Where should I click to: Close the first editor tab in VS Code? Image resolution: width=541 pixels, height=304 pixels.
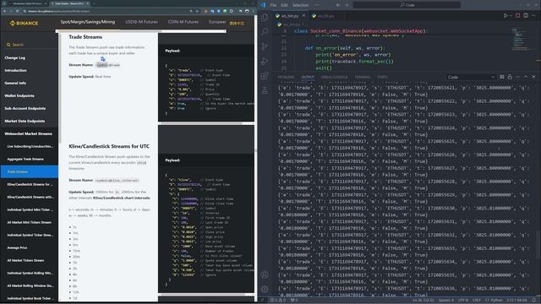pos(303,15)
